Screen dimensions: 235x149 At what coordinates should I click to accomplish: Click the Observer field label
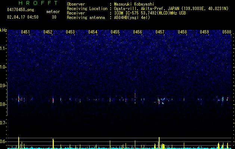tap(76, 4)
